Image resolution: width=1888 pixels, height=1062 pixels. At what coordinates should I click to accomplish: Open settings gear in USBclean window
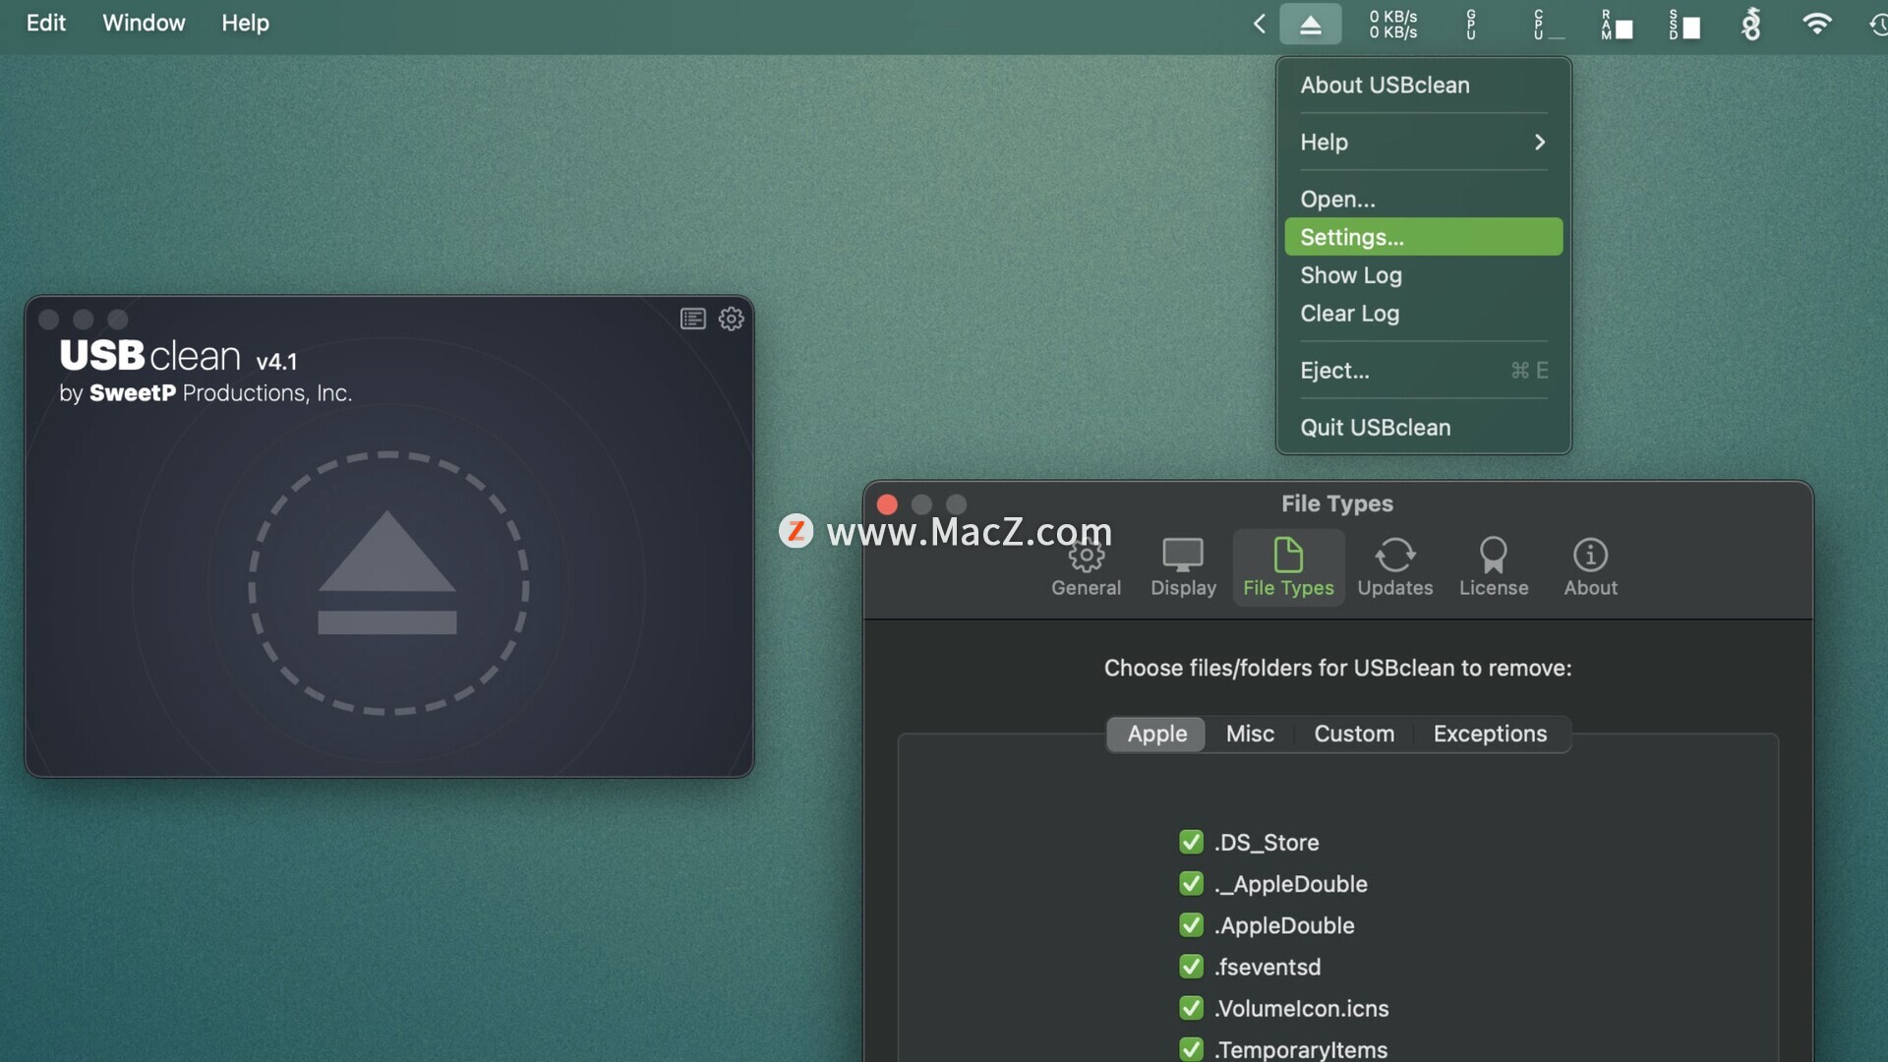click(x=732, y=319)
